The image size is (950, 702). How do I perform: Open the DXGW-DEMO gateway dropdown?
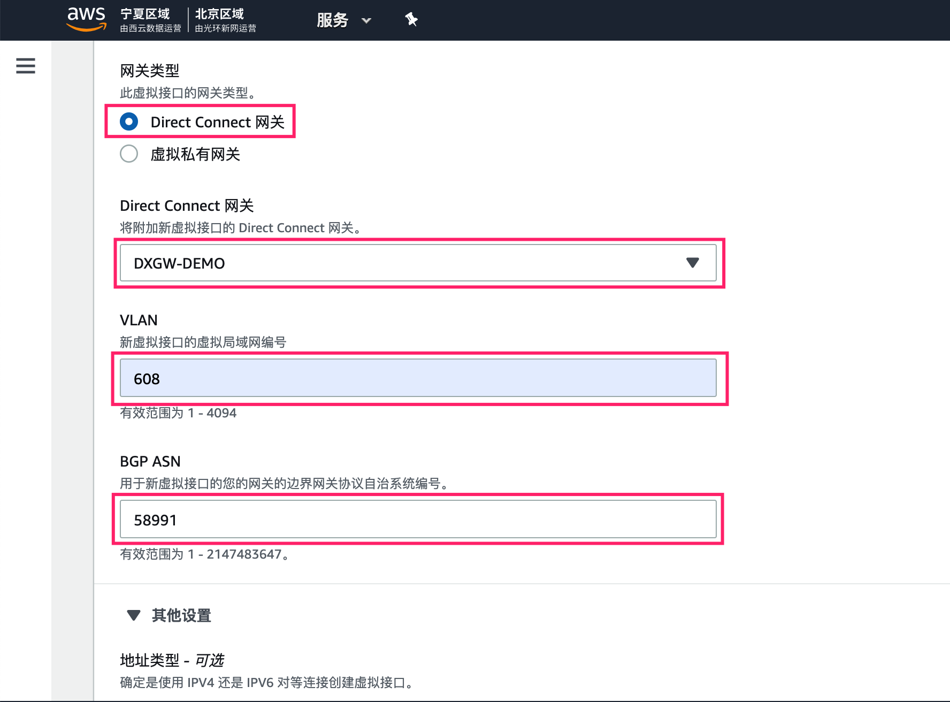418,263
